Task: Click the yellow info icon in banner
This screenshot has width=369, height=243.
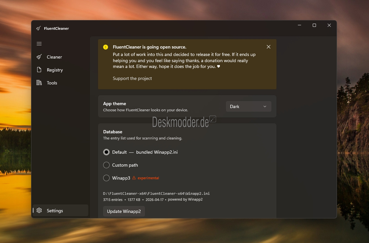Action: [x=106, y=47]
